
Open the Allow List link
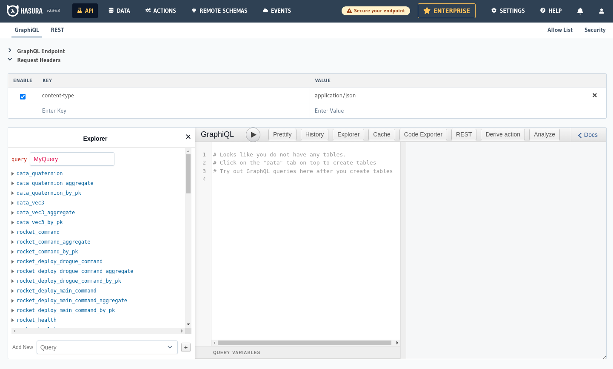(560, 30)
